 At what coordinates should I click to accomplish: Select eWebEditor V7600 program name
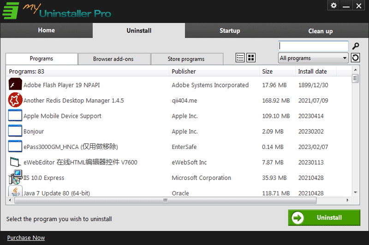80,162
